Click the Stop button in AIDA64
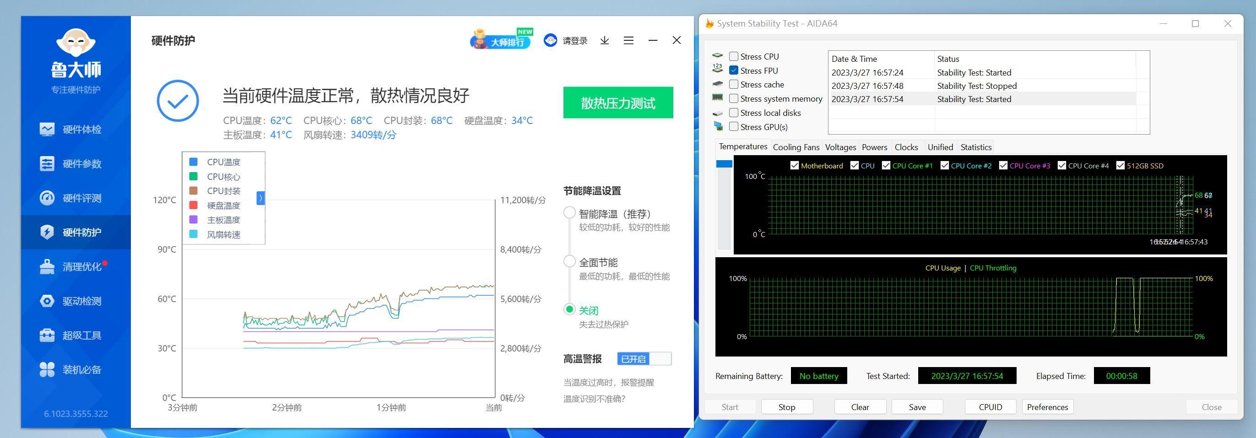This screenshot has width=1256, height=438. point(786,407)
